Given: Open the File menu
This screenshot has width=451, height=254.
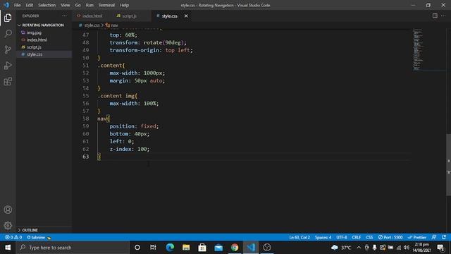Looking at the screenshot, I should [17, 5].
